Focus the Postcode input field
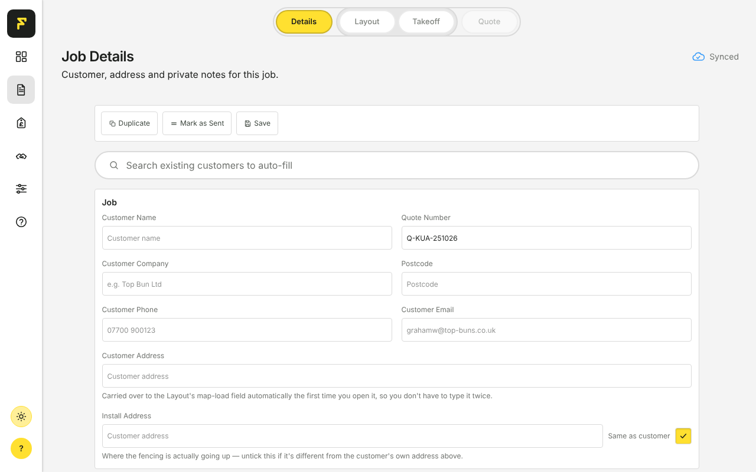The image size is (756, 472). 546,284
